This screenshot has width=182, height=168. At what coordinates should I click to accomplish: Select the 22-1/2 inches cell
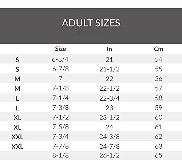109,88
